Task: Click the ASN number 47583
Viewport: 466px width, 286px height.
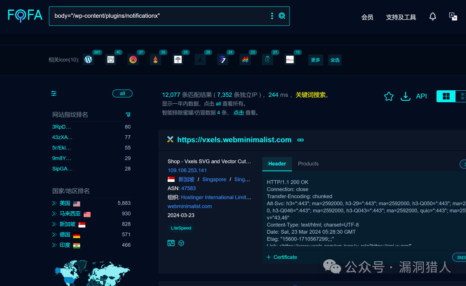Action: [189, 188]
